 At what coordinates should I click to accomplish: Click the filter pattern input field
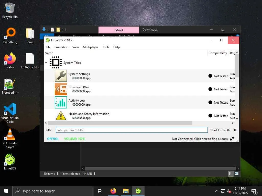[x=132, y=130]
